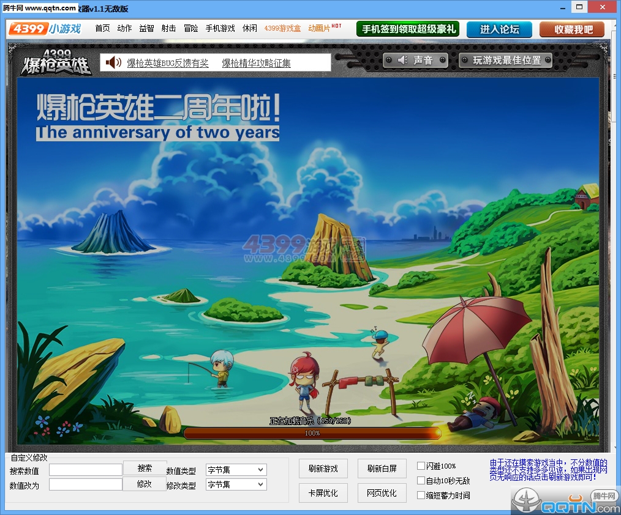Click the 爆枪英雄 game logo
This screenshot has height=515, width=621.
(x=56, y=62)
